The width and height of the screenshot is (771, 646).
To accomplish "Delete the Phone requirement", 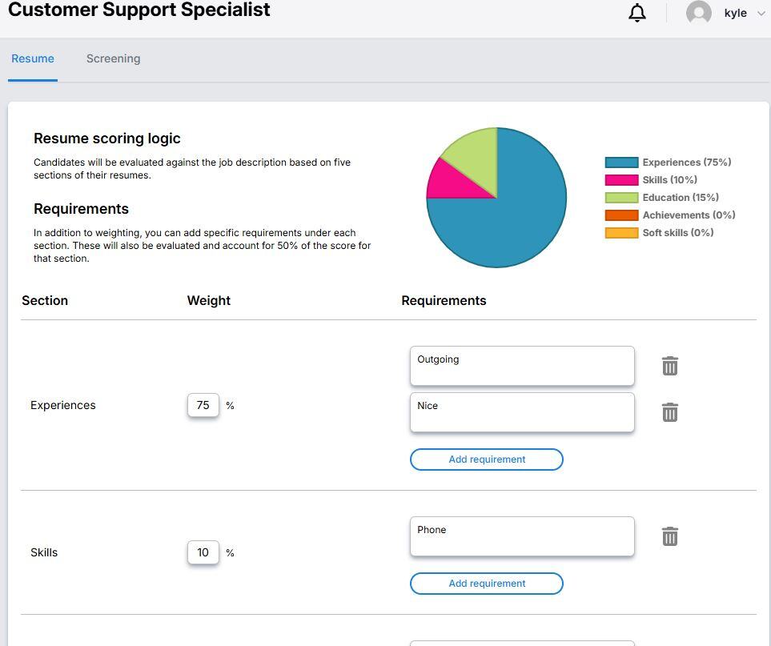I will click(669, 536).
